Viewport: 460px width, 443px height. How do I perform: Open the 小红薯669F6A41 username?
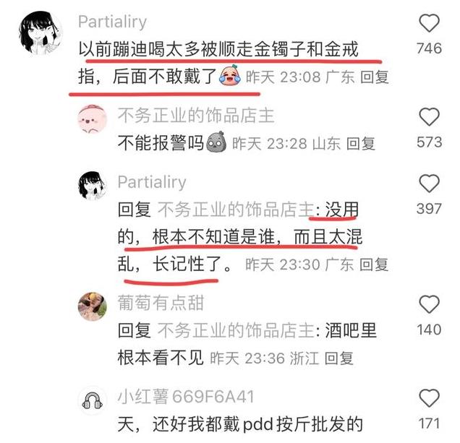[x=186, y=397]
